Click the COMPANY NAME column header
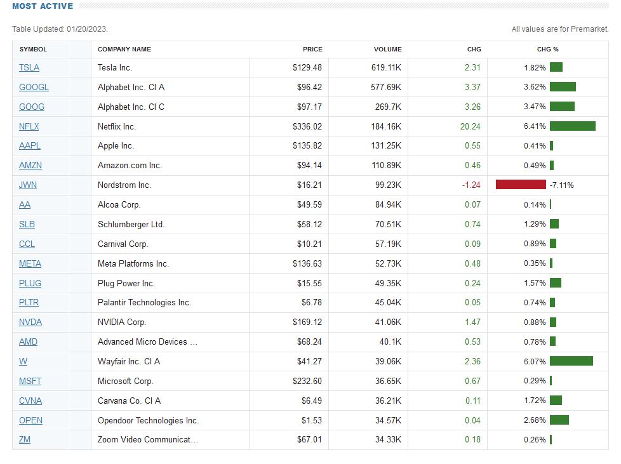621x464 pixels. coord(124,50)
